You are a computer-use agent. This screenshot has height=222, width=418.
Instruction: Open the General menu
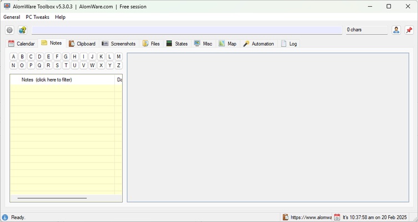(x=12, y=17)
